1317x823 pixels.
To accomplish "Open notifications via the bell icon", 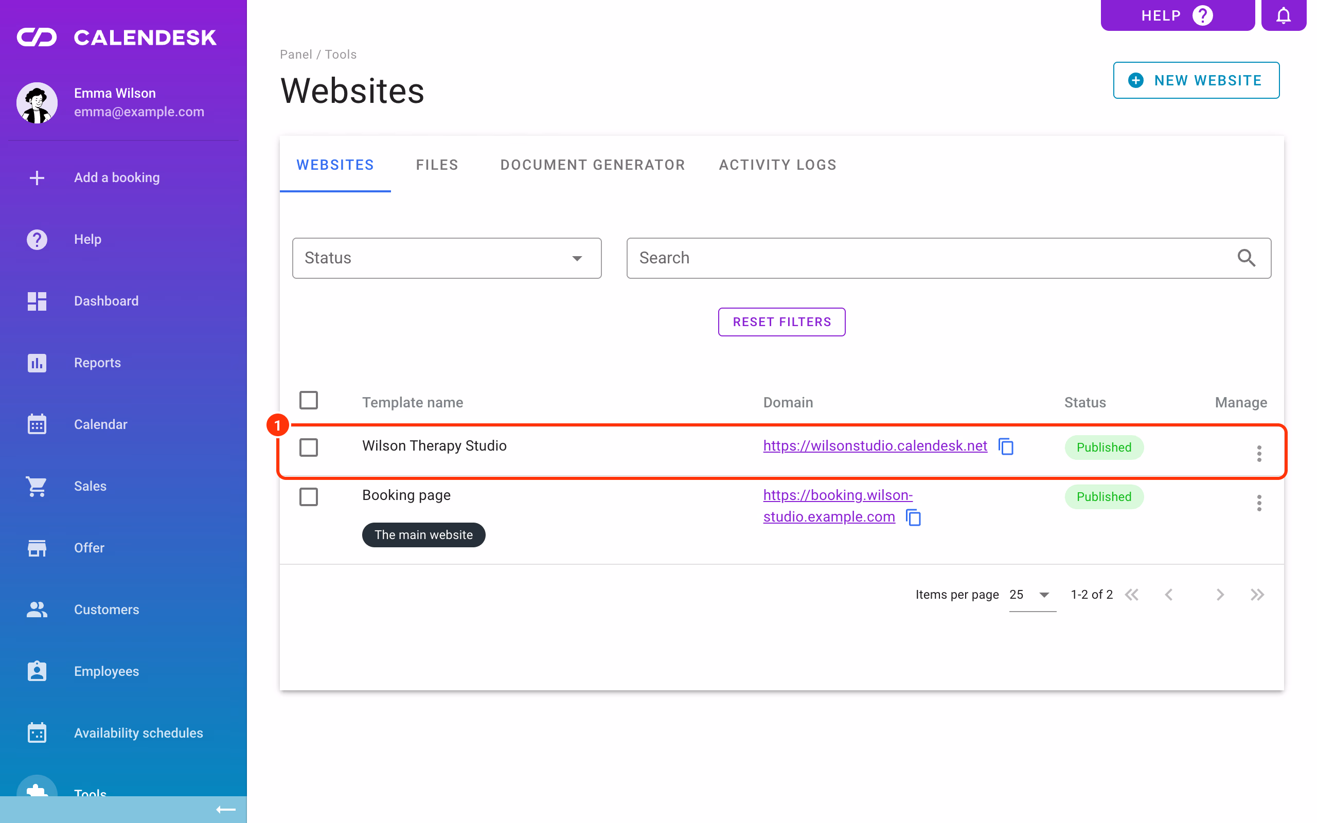I will click(1283, 15).
